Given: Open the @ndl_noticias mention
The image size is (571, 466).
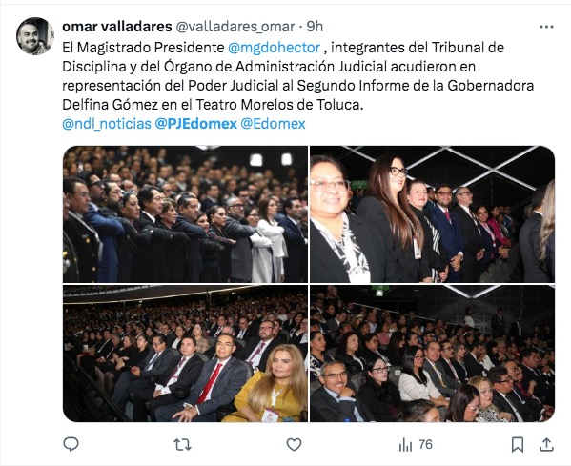Looking at the screenshot, I should tap(107, 124).
